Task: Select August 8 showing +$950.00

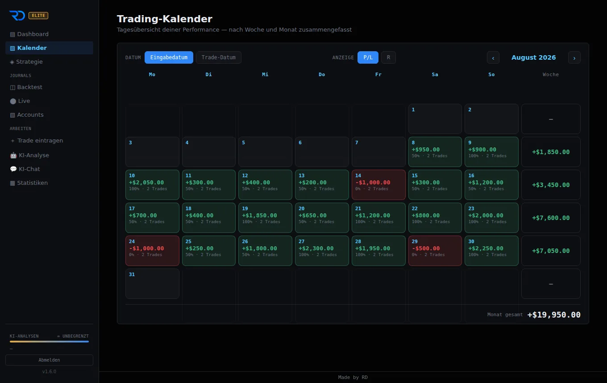Action: (435, 152)
